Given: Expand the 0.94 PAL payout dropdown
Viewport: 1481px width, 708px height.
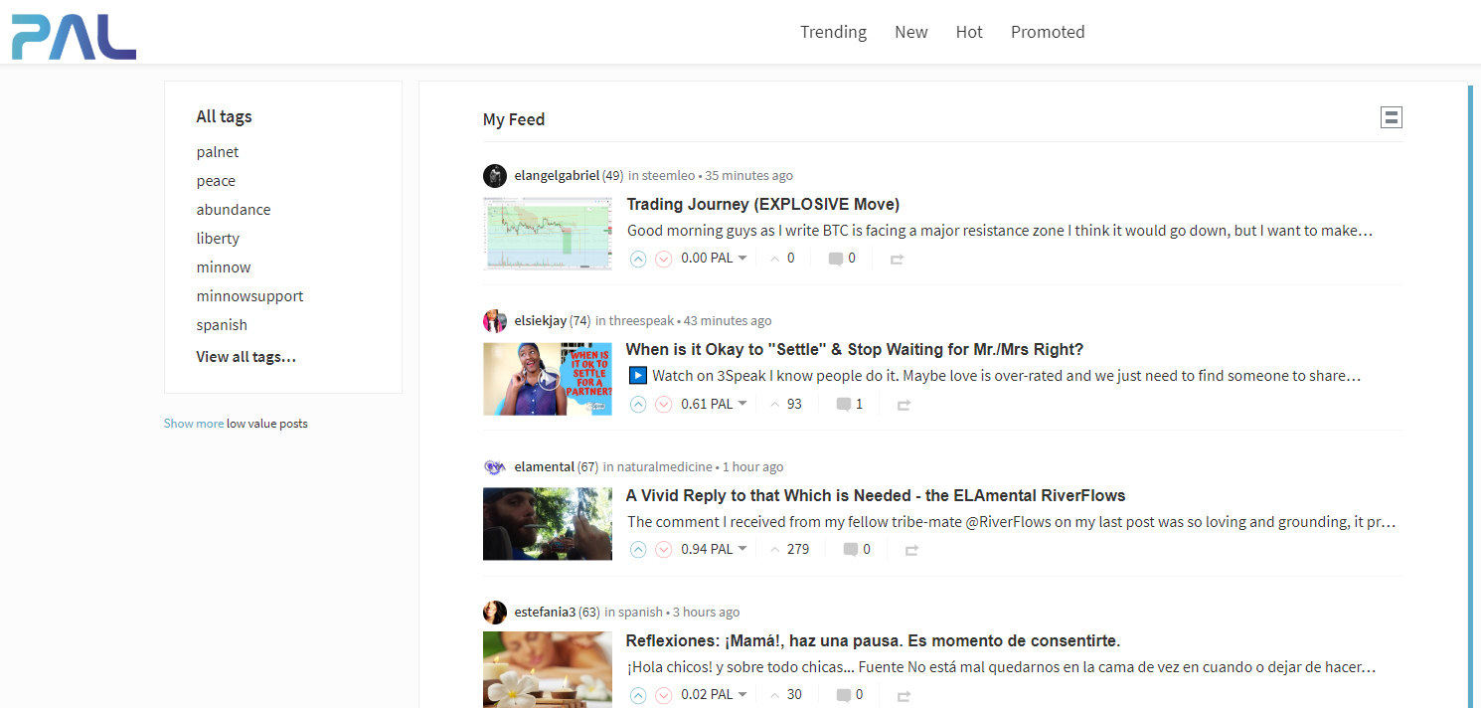Looking at the screenshot, I should click(x=714, y=549).
